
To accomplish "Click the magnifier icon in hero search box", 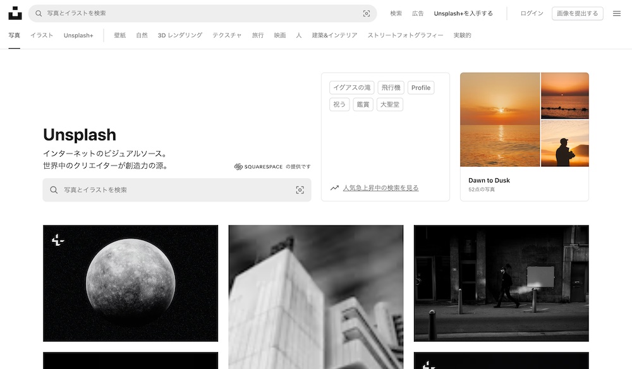I will pyautogui.click(x=54, y=190).
